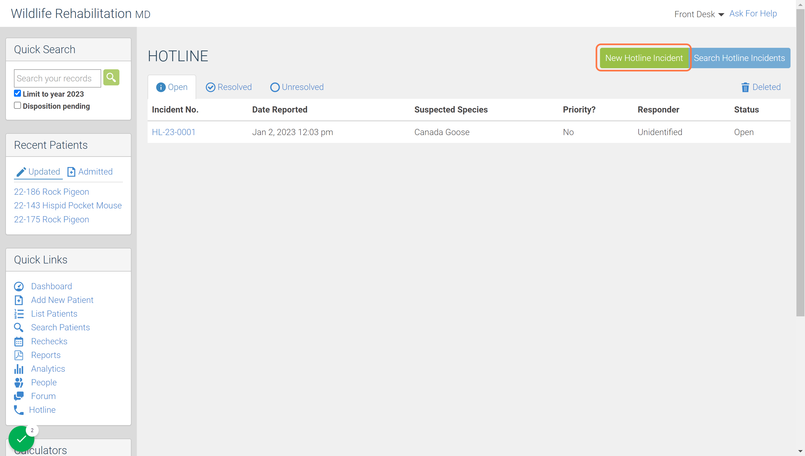Open Ask For Help link
This screenshot has height=456, width=805.
click(753, 13)
